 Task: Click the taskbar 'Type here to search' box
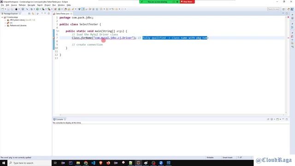(29, 163)
